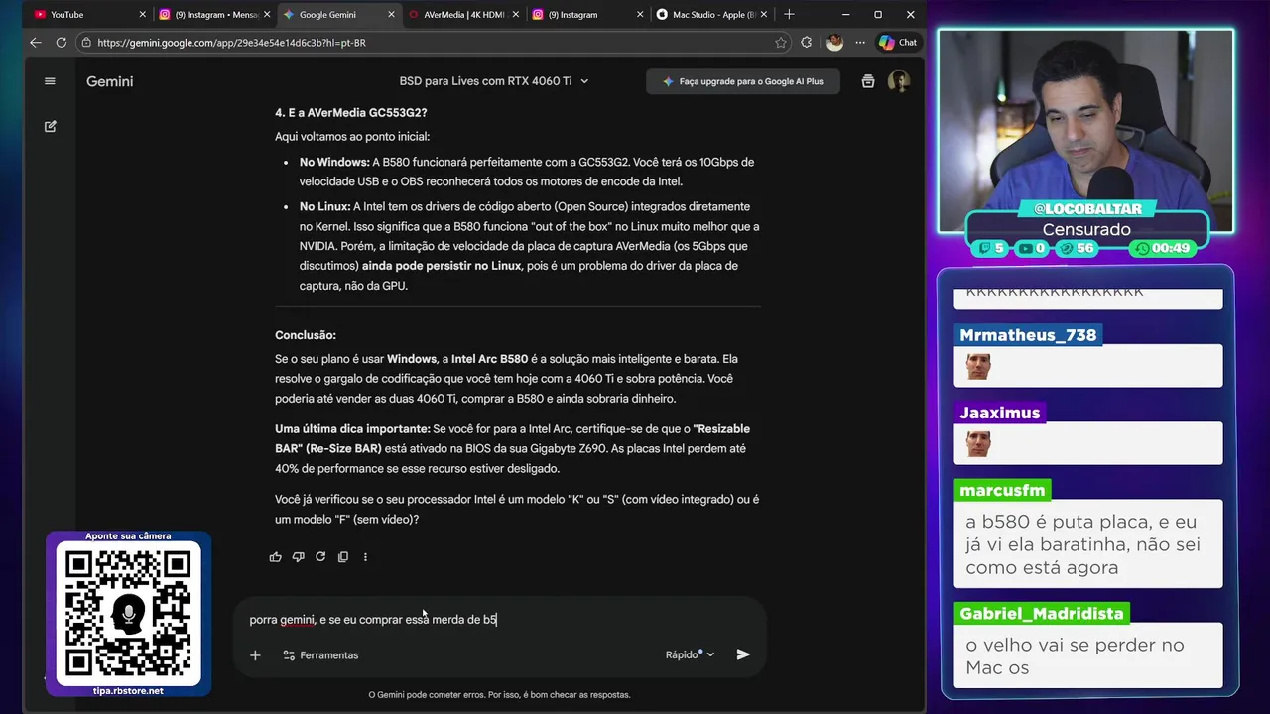
Task: Bookmark this page with the star icon
Action: click(x=781, y=43)
